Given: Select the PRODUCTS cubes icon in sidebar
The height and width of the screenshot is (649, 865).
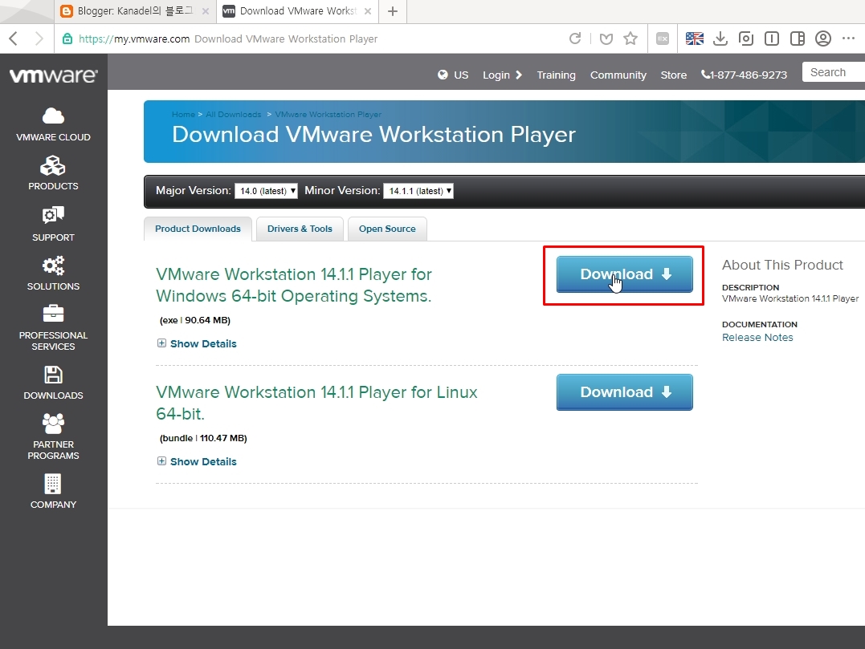Looking at the screenshot, I should [x=52, y=165].
